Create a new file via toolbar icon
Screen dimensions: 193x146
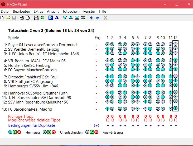2,18
